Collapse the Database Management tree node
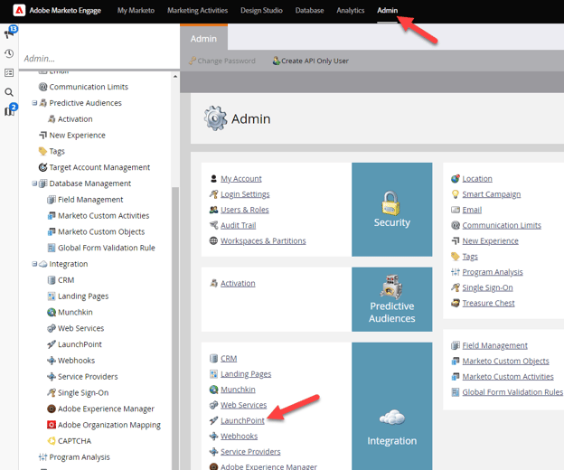Screen dimensions: 564x470 34,183
